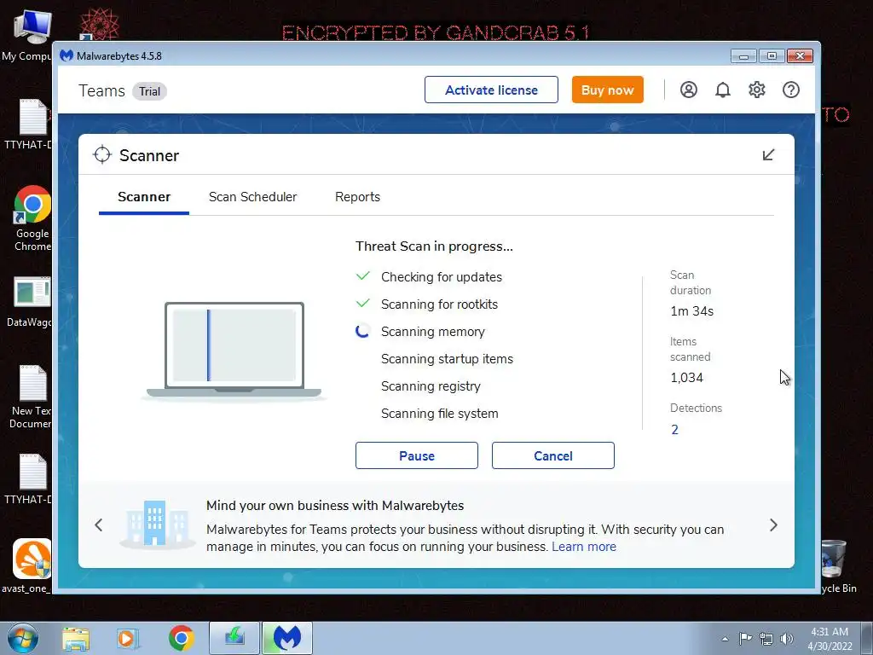Click 'Mind your own business with Malwarebytes' headline
Screen dimensions: 873x655
[335, 505]
